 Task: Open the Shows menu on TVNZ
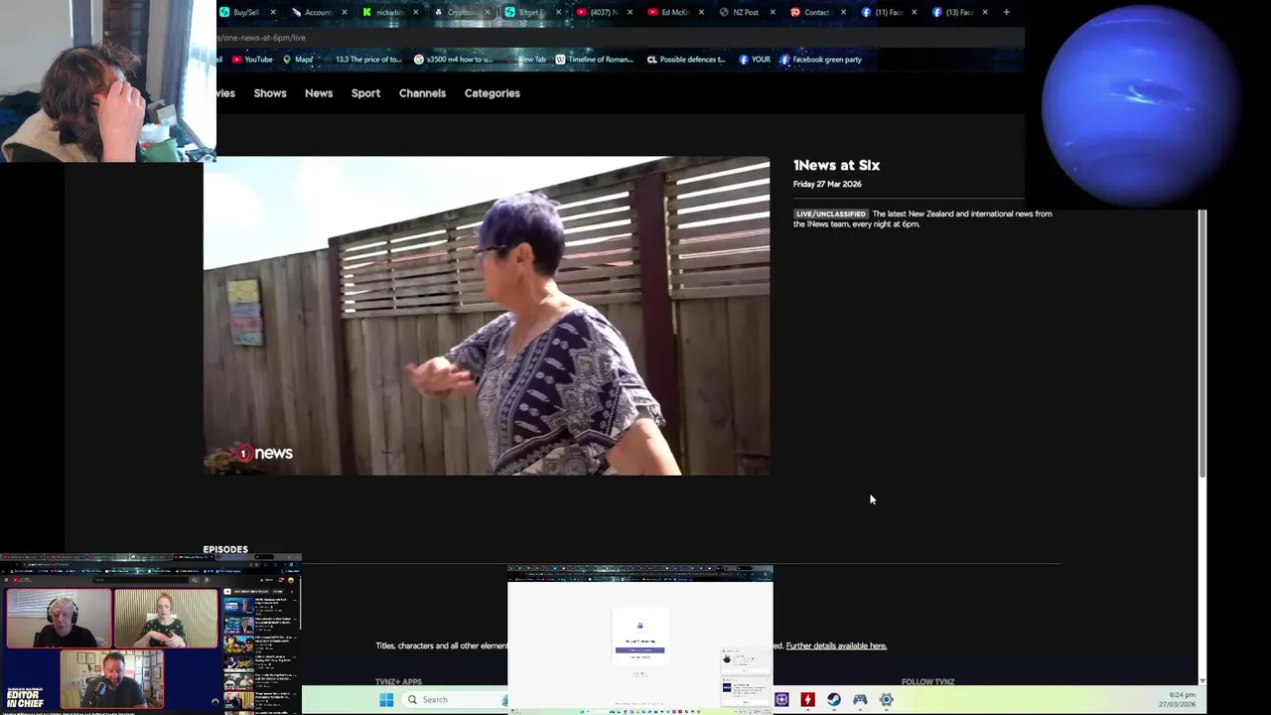(270, 93)
